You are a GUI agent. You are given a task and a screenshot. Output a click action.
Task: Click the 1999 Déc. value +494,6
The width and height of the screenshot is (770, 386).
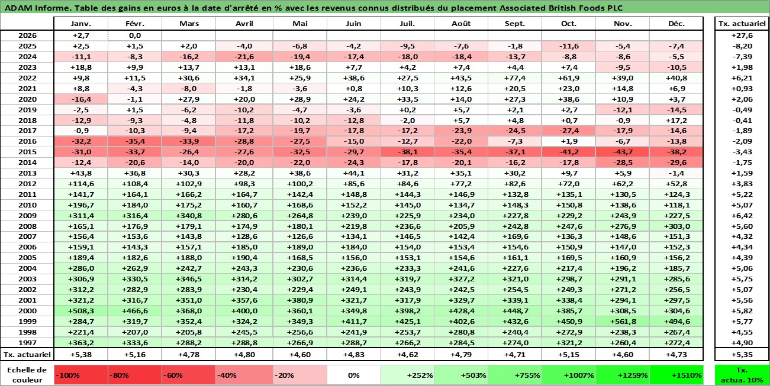coord(676,322)
